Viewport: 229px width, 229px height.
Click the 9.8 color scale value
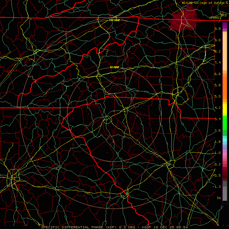(218, 28)
